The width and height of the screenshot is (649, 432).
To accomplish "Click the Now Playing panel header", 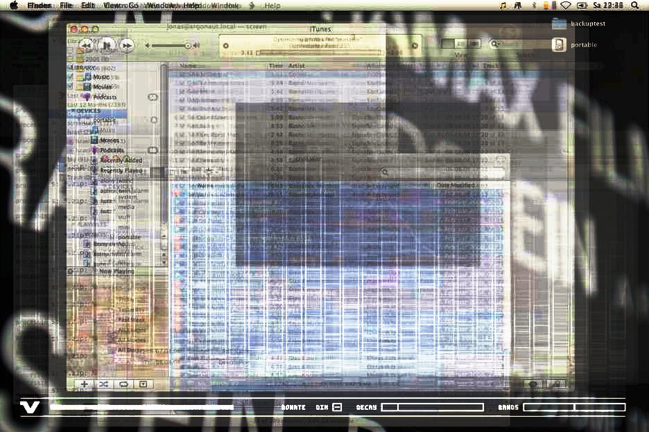I will coord(116,271).
